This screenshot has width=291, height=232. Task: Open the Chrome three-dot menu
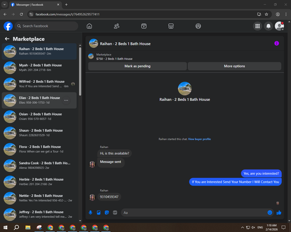(286, 14)
